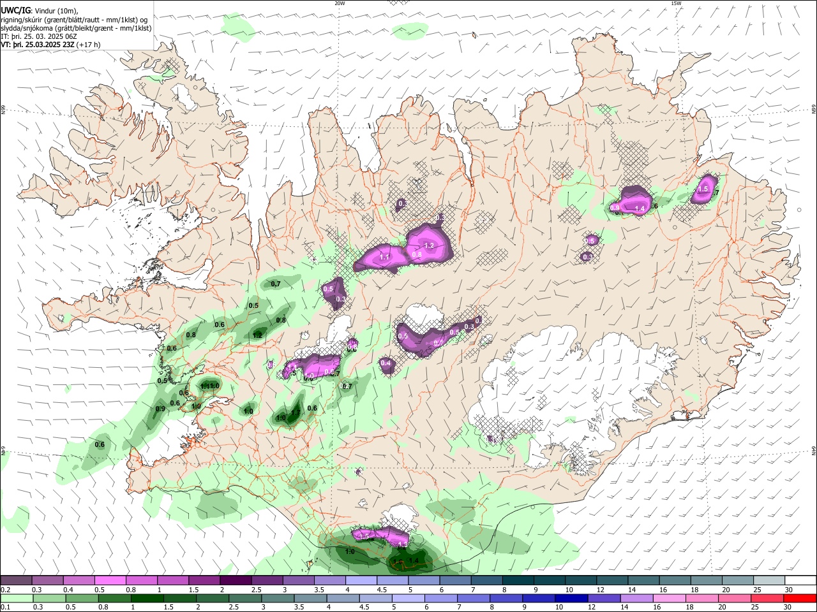The image size is (817, 612).
Task: Select the snow legend swatch between 0.8 and 1
Action: [142, 580]
